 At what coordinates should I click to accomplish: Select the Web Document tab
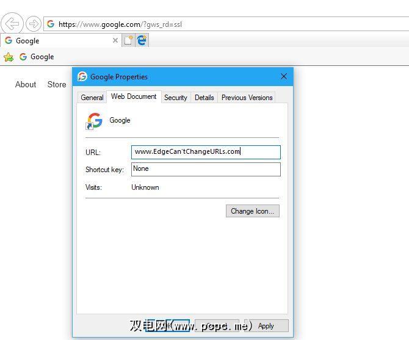click(x=134, y=96)
